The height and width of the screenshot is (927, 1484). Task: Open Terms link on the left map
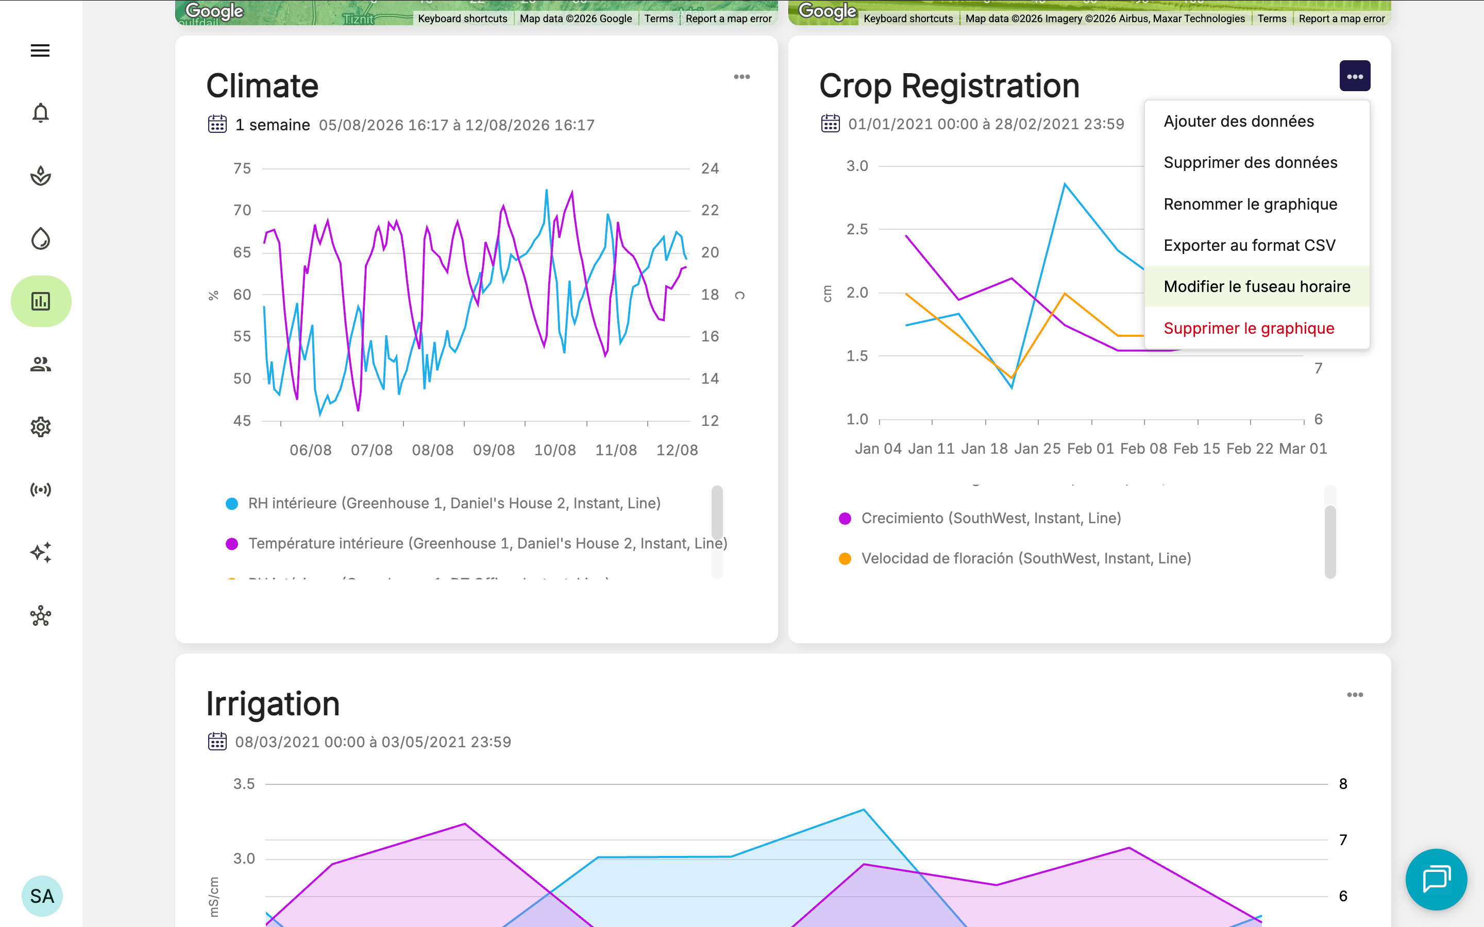(659, 19)
